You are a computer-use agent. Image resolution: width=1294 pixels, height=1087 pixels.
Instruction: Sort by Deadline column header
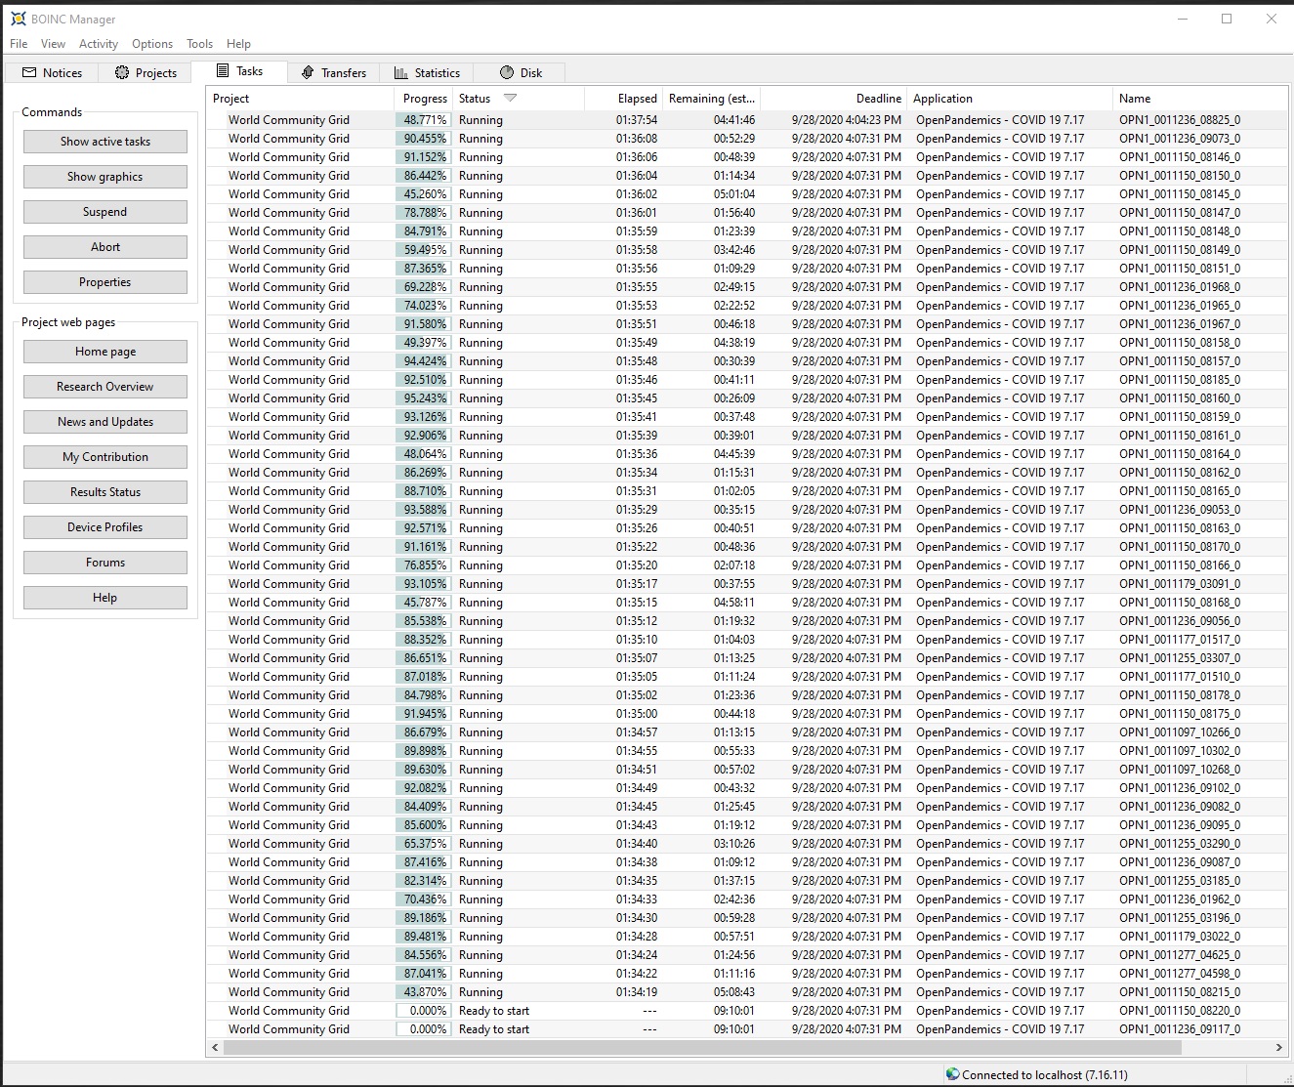tap(833, 99)
